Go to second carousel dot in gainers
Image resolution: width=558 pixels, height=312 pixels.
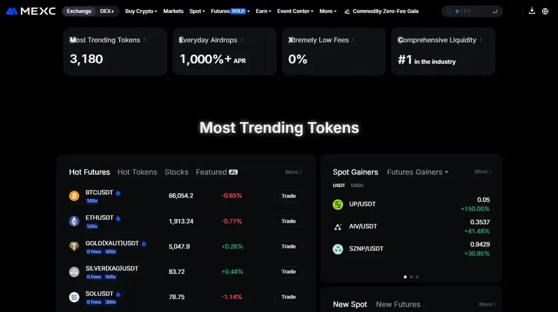[411, 277]
